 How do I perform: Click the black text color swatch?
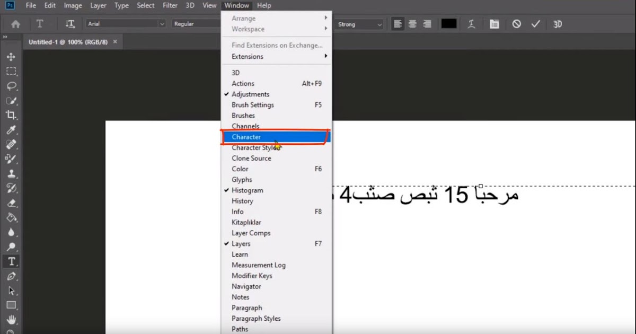point(449,24)
